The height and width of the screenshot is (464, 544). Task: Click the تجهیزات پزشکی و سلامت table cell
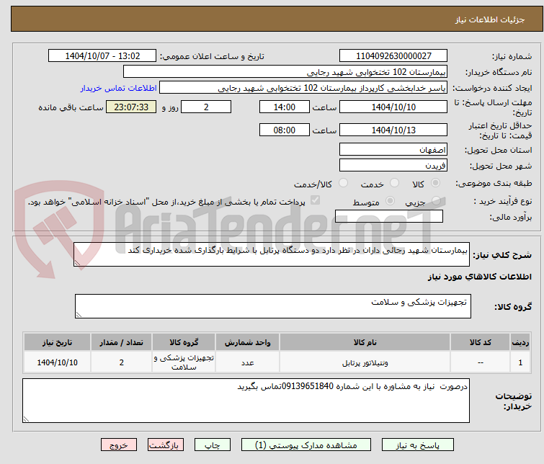[x=184, y=362]
